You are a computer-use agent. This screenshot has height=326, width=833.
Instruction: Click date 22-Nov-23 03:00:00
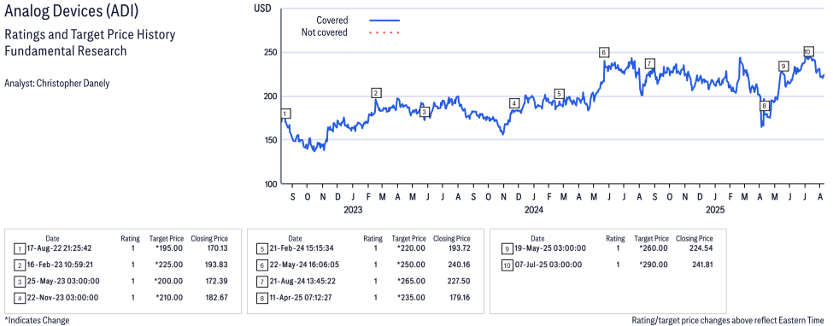point(62,298)
